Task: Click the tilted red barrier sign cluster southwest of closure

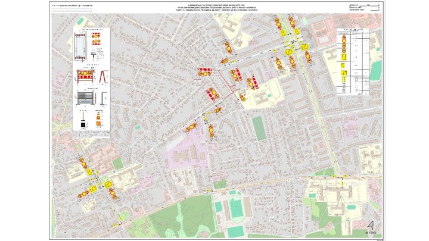Action: point(212,94)
